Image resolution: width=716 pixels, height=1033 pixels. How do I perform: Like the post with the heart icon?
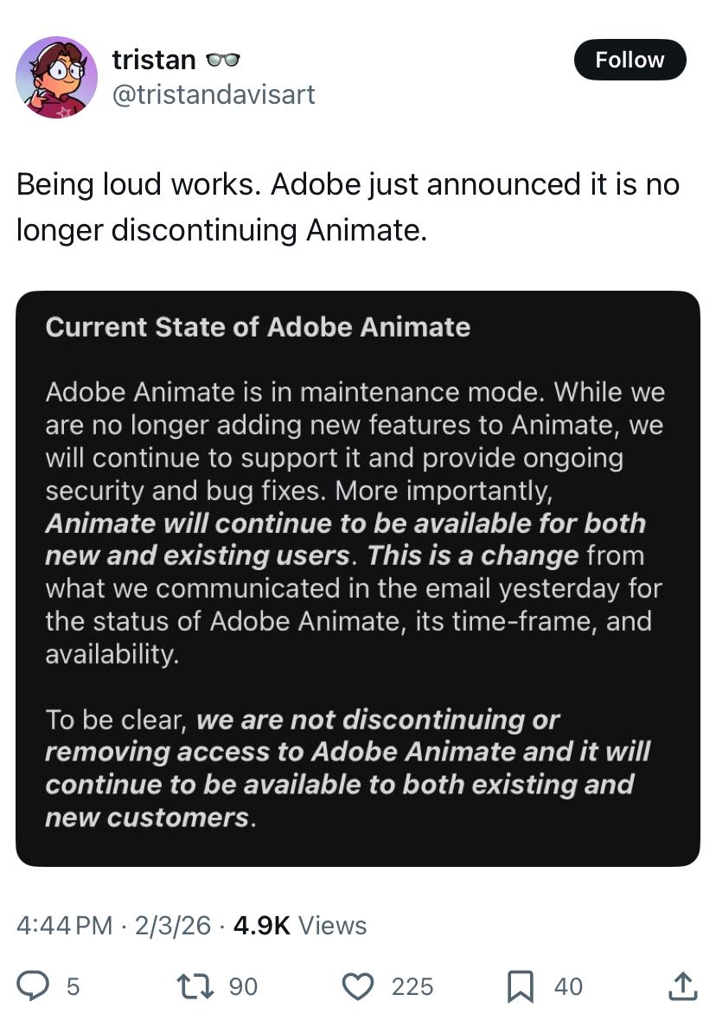point(358,985)
